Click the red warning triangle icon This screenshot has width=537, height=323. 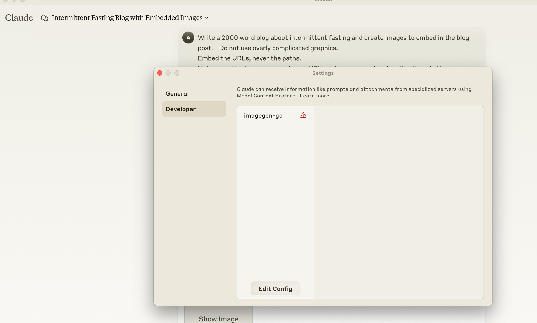click(x=303, y=115)
